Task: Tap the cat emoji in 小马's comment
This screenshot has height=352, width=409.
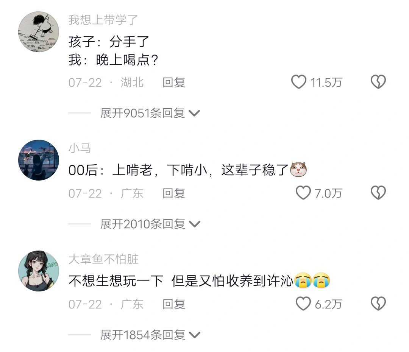Action: click(x=299, y=170)
